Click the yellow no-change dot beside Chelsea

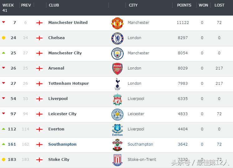4,38
